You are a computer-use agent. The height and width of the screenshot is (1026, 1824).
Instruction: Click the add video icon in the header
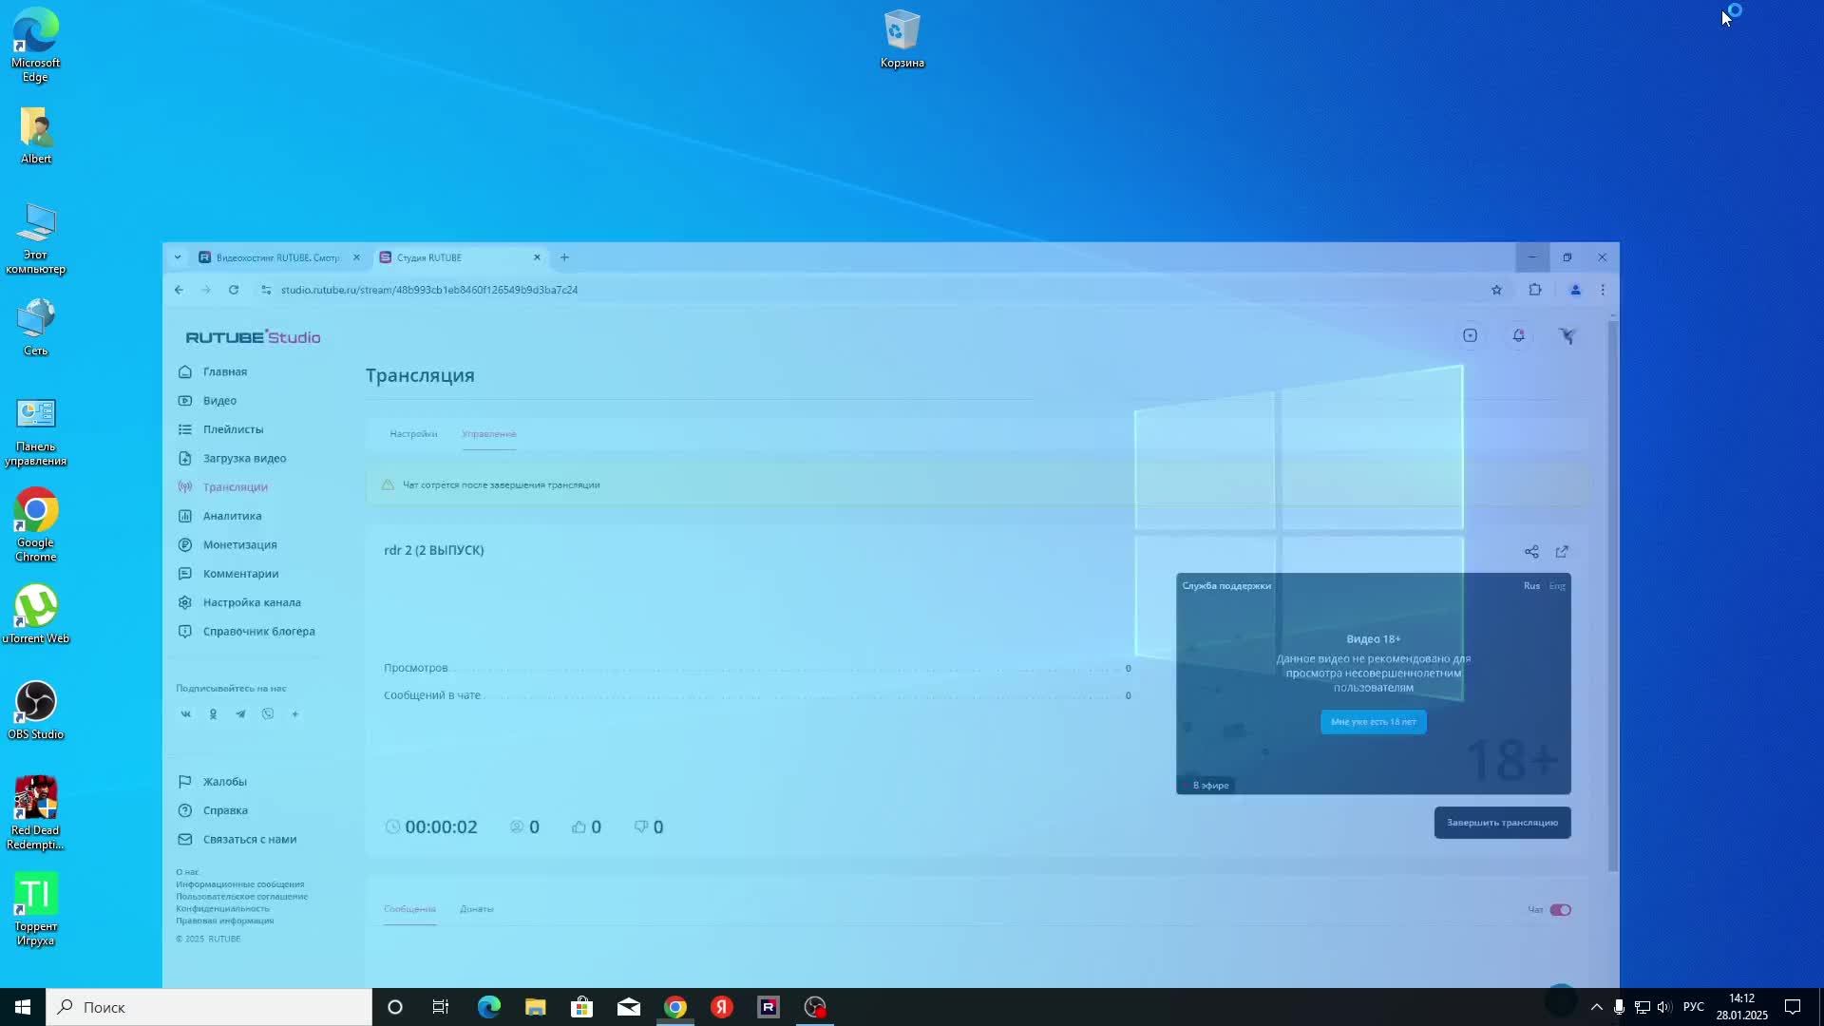pos(1470,336)
